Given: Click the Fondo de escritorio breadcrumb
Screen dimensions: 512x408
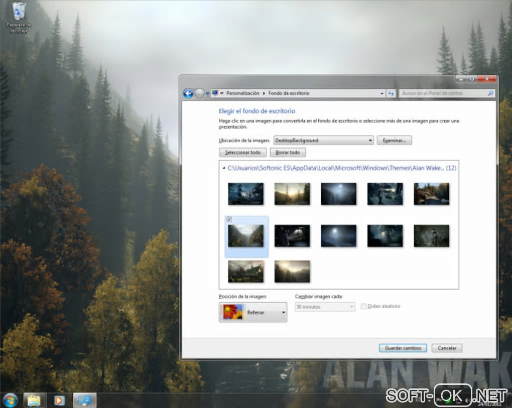Looking at the screenshot, I should 289,93.
